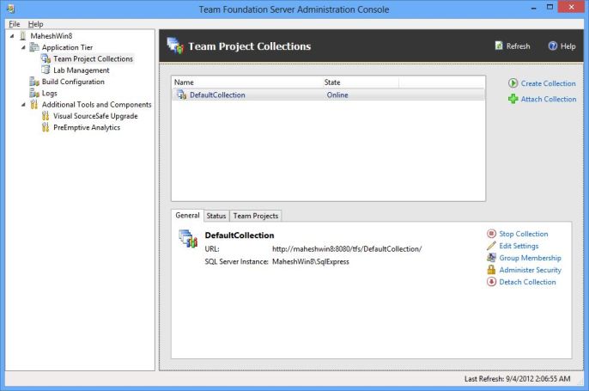The height and width of the screenshot is (391, 589).
Task: Click the Create Collection link
Action: pos(548,83)
